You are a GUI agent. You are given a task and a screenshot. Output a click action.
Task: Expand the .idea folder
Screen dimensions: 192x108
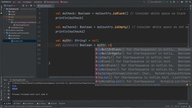coord(7,12)
